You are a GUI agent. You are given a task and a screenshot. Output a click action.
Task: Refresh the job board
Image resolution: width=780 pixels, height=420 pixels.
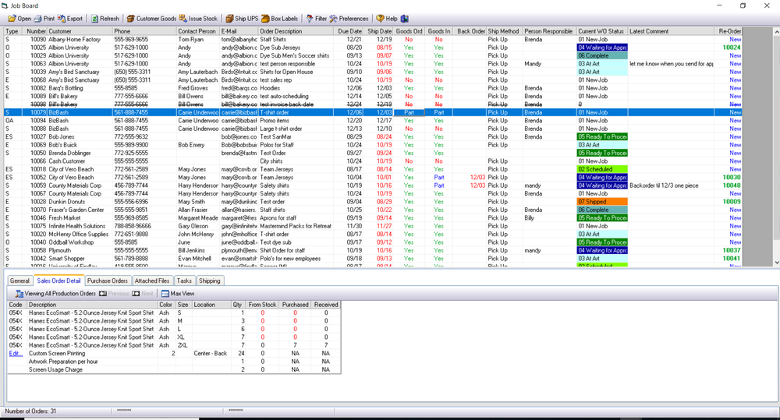pos(105,19)
